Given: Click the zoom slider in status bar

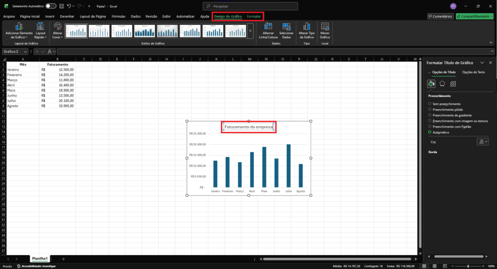Looking at the screenshot, I should click(x=468, y=266).
